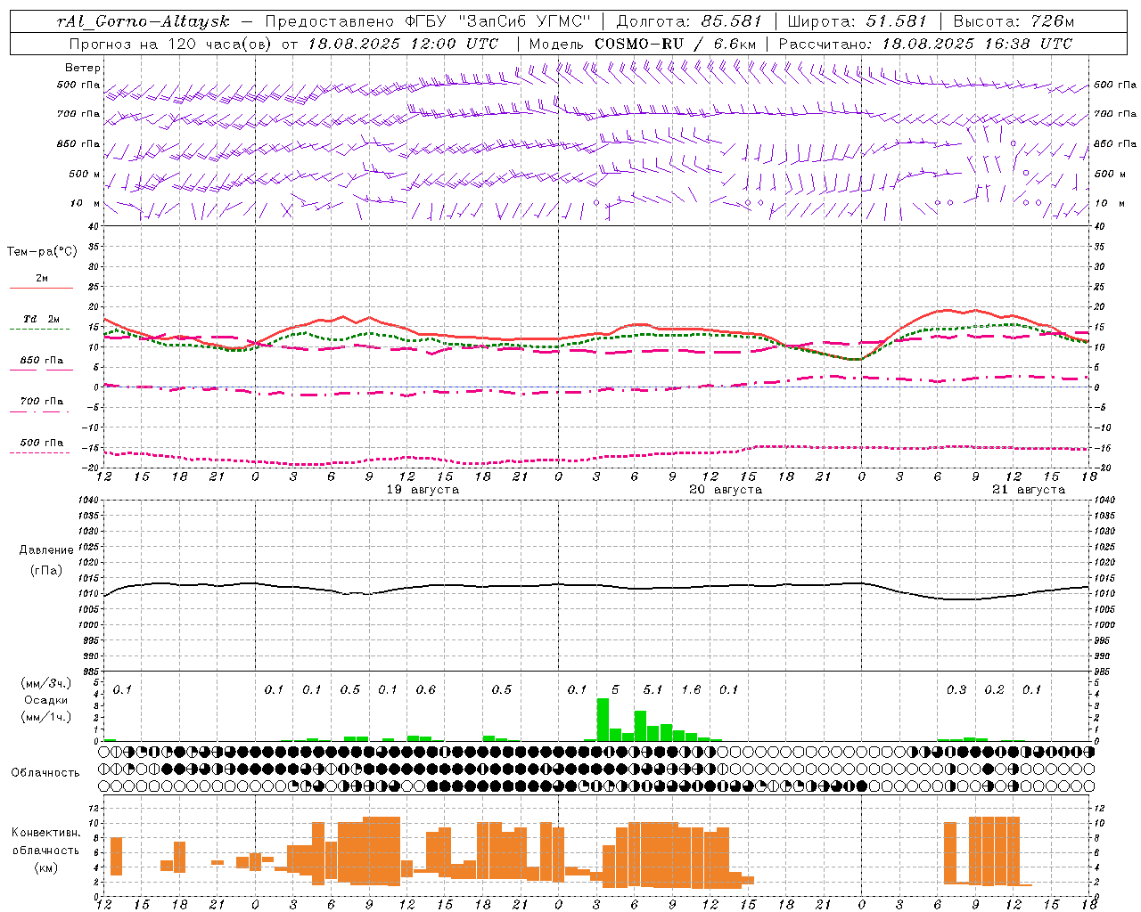The image size is (1141, 912).
Task: Click the (мм/3ч.) unit label
Action: (46, 683)
